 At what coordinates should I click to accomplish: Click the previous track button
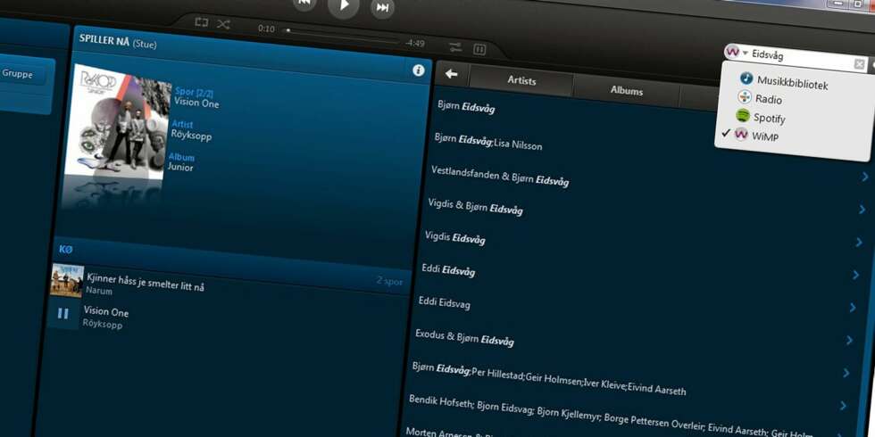coord(304,3)
